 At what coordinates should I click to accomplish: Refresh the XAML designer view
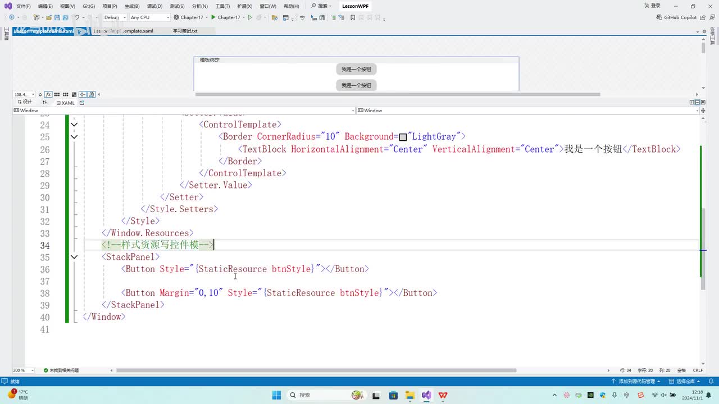(40, 94)
